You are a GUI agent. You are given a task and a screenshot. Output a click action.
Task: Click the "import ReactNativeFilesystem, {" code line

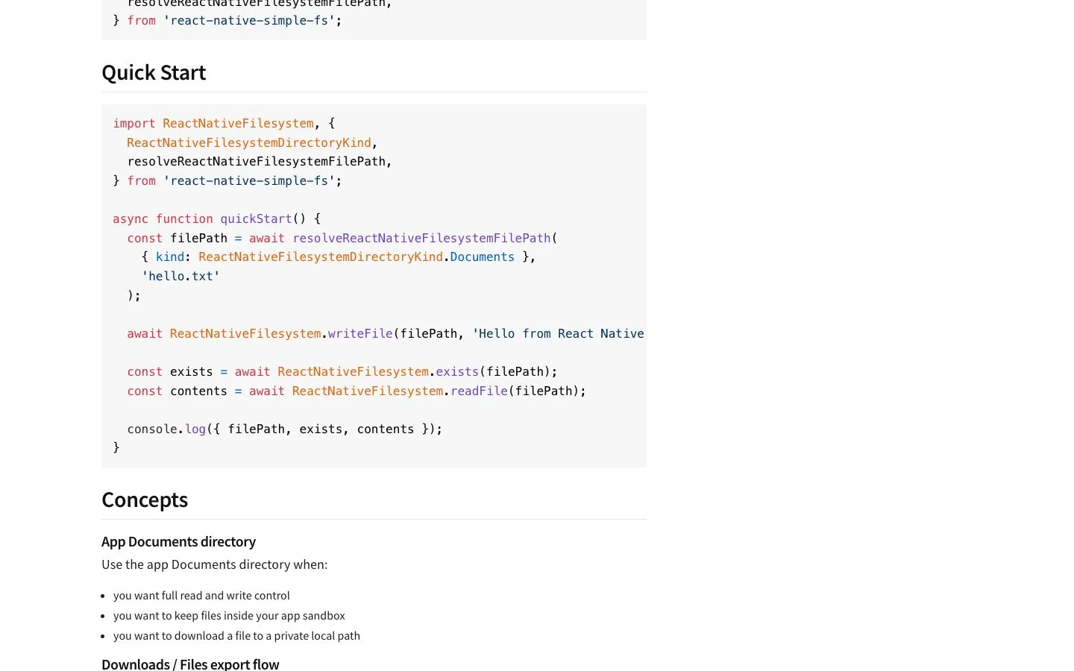[224, 124]
